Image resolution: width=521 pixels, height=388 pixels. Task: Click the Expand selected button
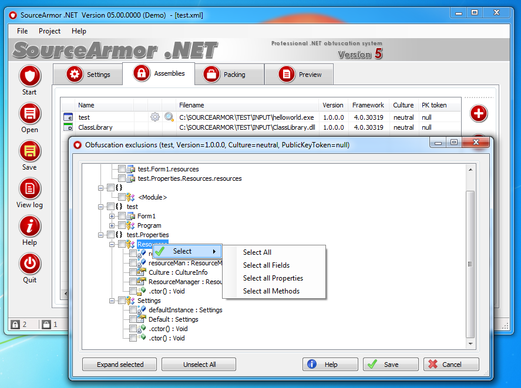(x=120, y=365)
